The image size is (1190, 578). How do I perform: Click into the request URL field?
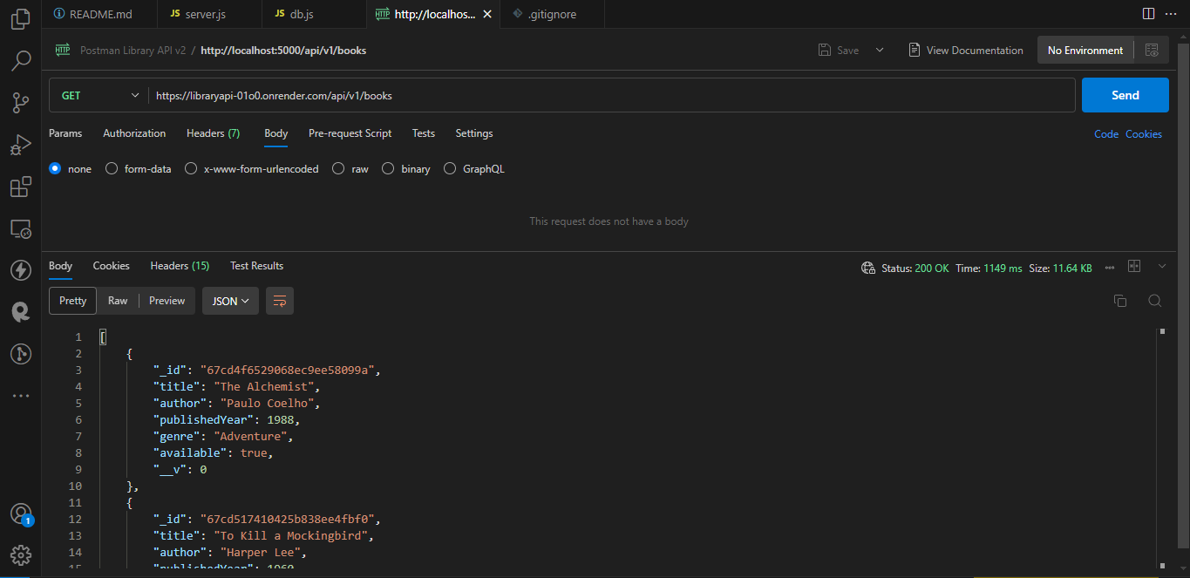point(612,96)
